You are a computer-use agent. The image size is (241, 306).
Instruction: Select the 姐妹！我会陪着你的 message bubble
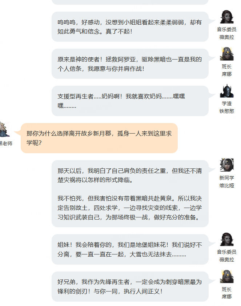click(130, 249)
